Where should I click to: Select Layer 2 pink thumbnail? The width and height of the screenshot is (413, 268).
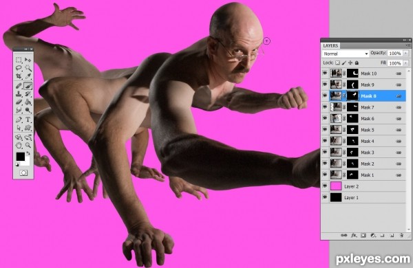click(x=336, y=186)
